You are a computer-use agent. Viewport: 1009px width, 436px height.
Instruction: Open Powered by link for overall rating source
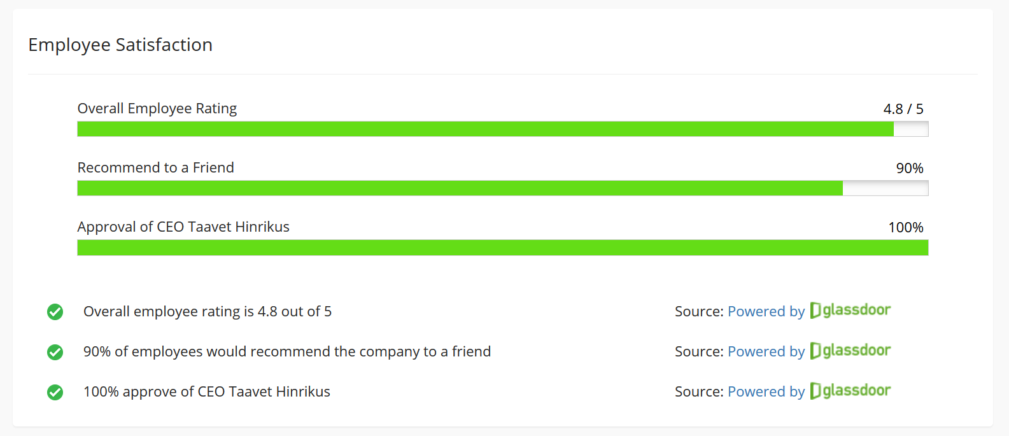[x=766, y=311]
